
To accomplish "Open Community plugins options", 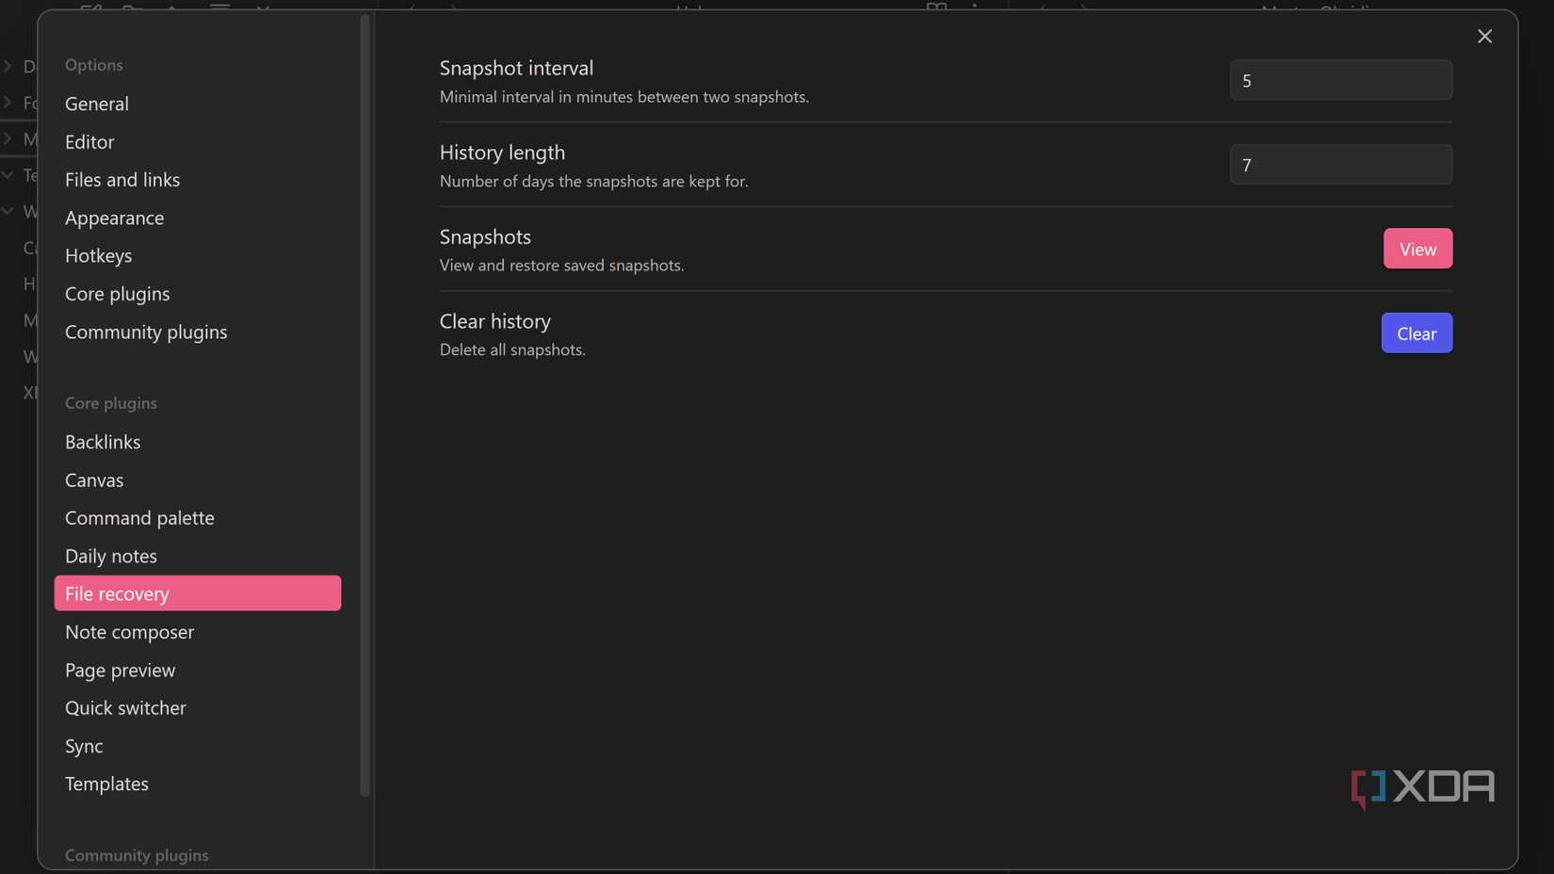I will click(146, 332).
